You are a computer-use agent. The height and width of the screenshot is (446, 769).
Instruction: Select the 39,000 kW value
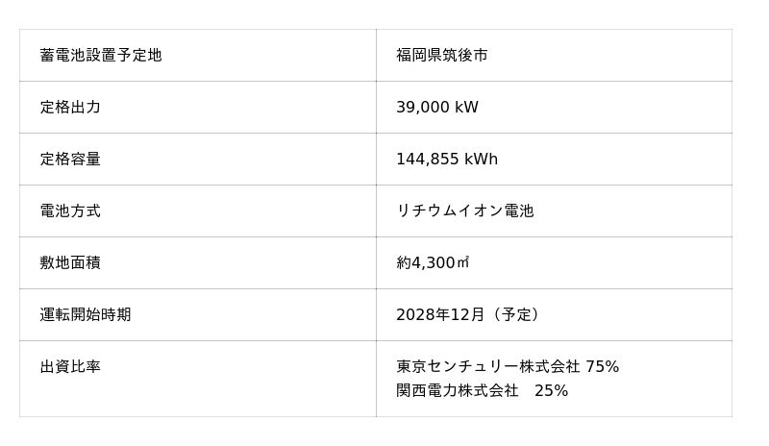click(x=436, y=108)
